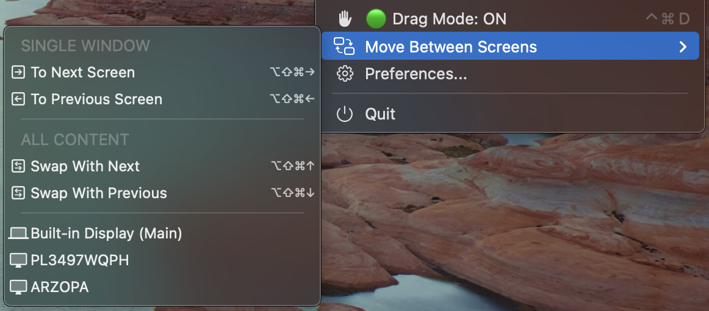Click the Swap With Previous icon

point(19,193)
